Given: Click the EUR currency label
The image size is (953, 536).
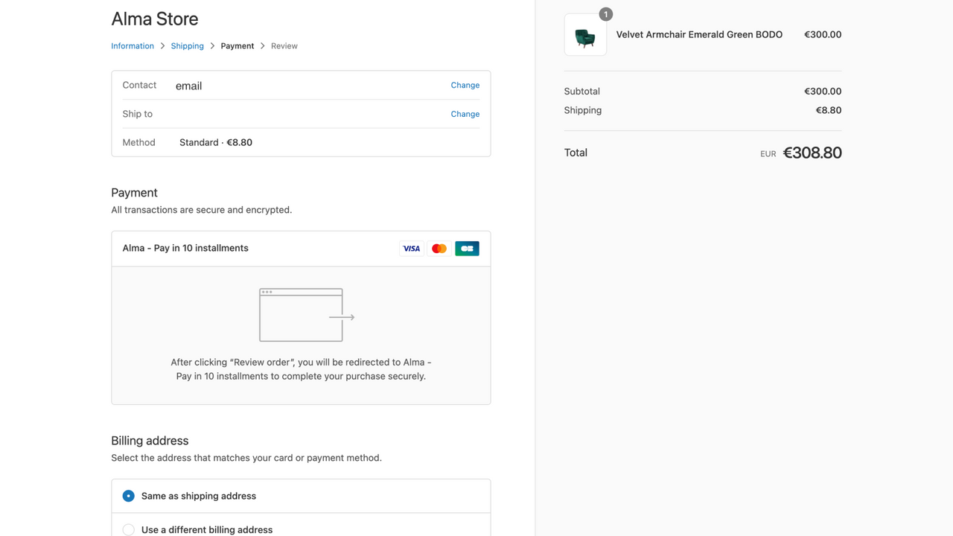Looking at the screenshot, I should pyautogui.click(x=768, y=154).
